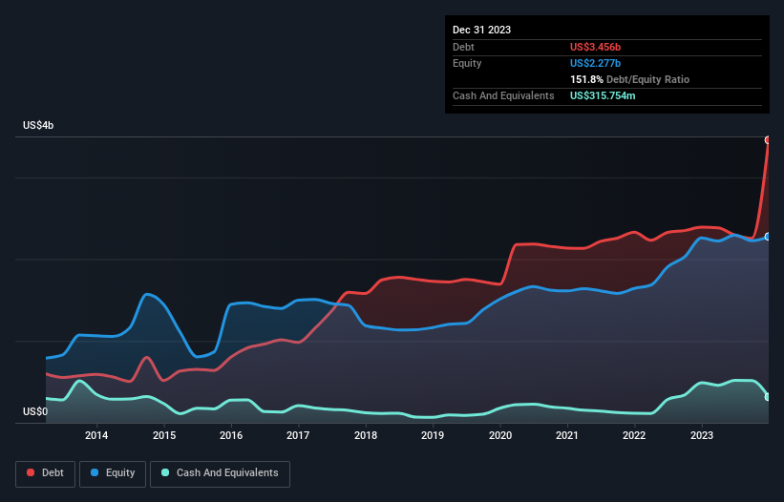Click the 2021 x-axis label
Image resolution: width=784 pixels, height=502 pixels.
pyautogui.click(x=567, y=435)
